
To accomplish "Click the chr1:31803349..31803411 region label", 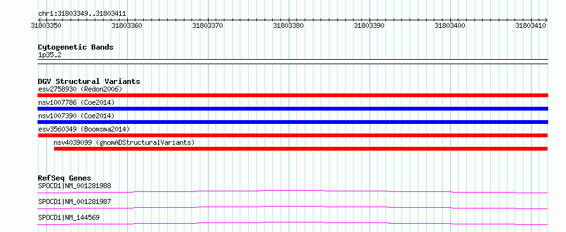I will point(82,14).
